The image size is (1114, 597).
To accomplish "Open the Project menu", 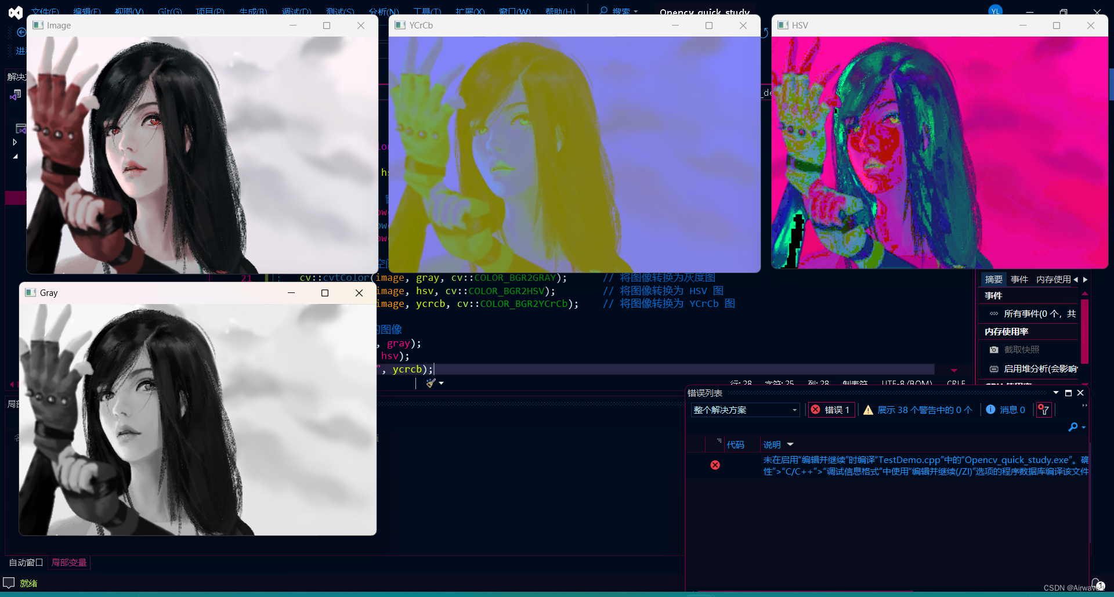I will 210,12.
